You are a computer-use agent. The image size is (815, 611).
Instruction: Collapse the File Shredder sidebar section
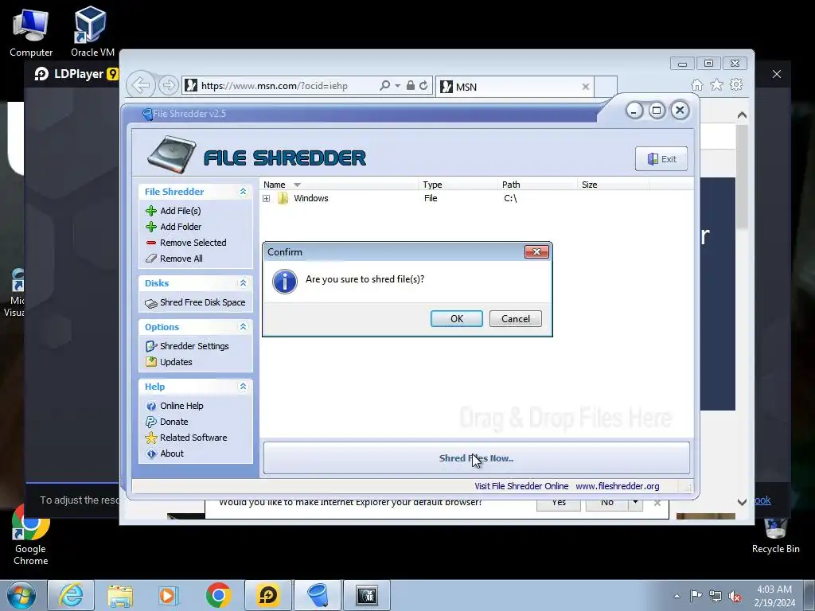[243, 192]
